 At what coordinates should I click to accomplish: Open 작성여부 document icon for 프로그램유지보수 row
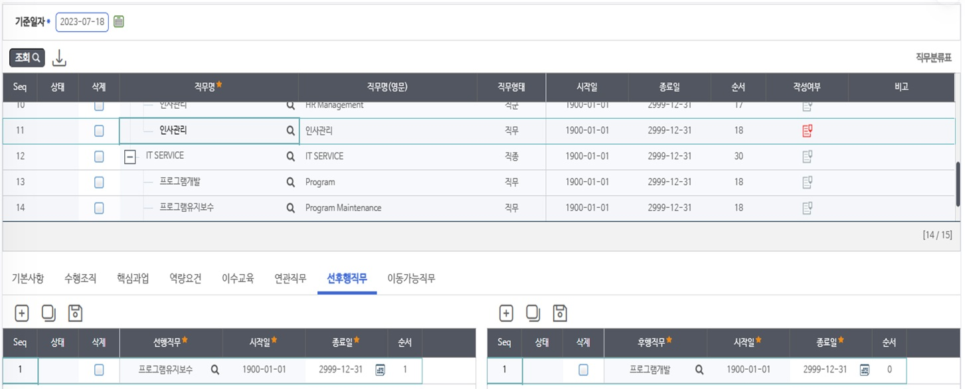coord(807,208)
